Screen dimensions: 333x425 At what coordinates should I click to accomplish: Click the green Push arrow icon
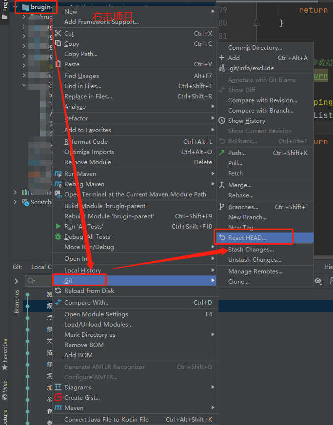point(222,153)
